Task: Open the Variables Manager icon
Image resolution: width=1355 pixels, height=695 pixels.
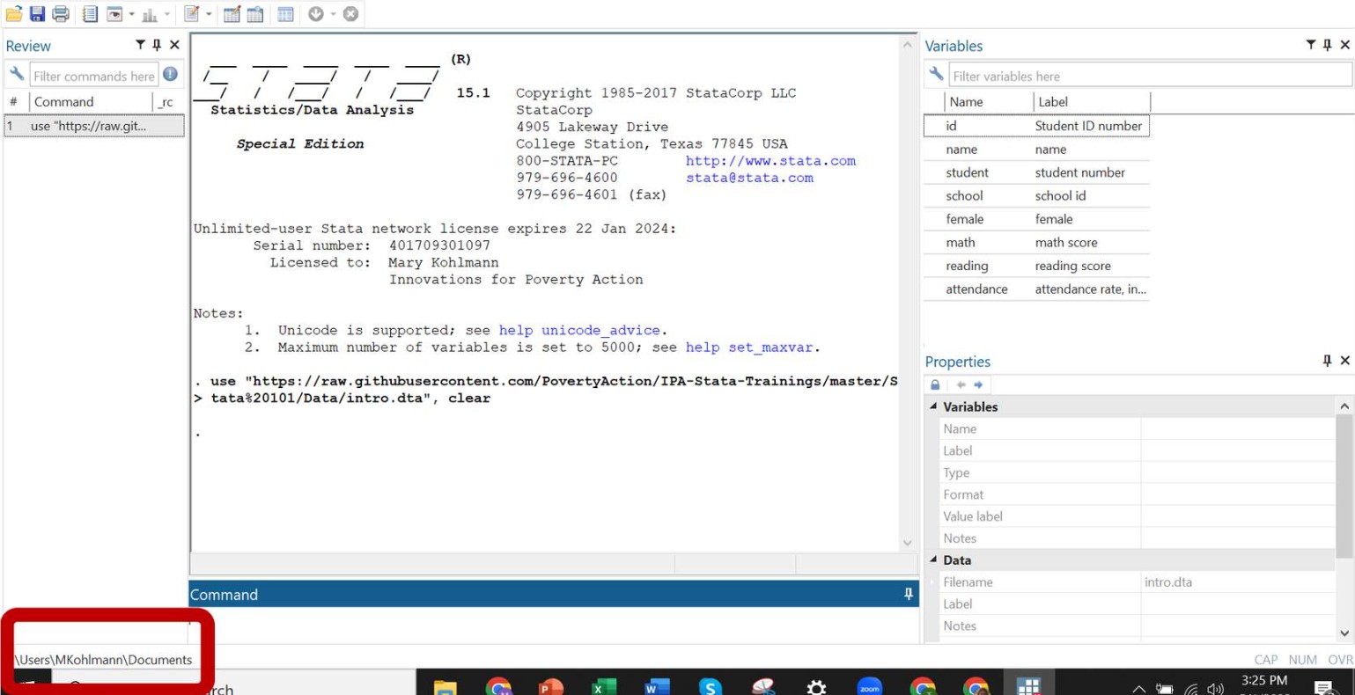Action: (285, 14)
